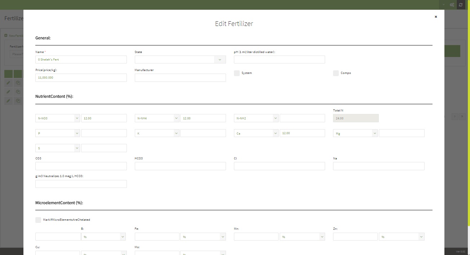Jump to last page in background pagination

tap(462, 116)
